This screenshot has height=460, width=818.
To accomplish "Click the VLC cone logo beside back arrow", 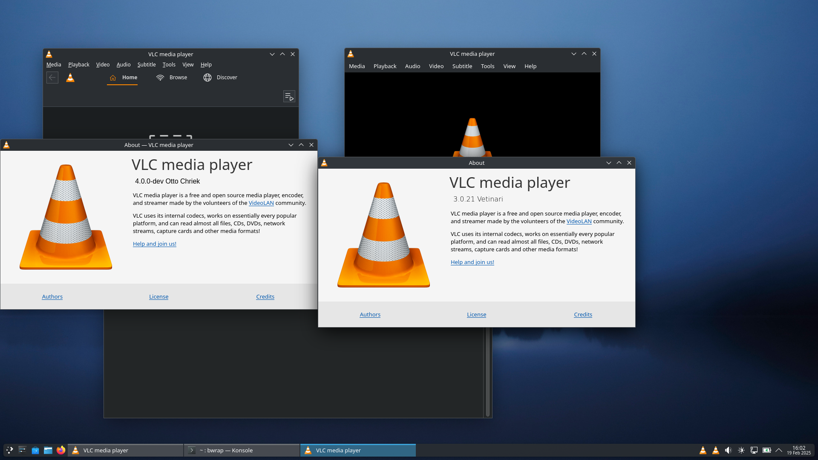I will 70,78.
